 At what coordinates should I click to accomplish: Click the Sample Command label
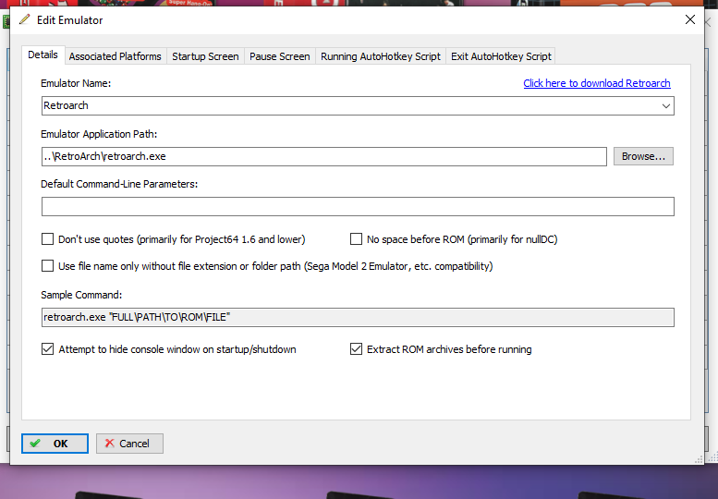click(81, 295)
